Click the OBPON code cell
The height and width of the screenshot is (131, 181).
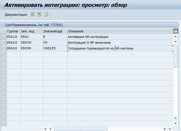[32, 43]
